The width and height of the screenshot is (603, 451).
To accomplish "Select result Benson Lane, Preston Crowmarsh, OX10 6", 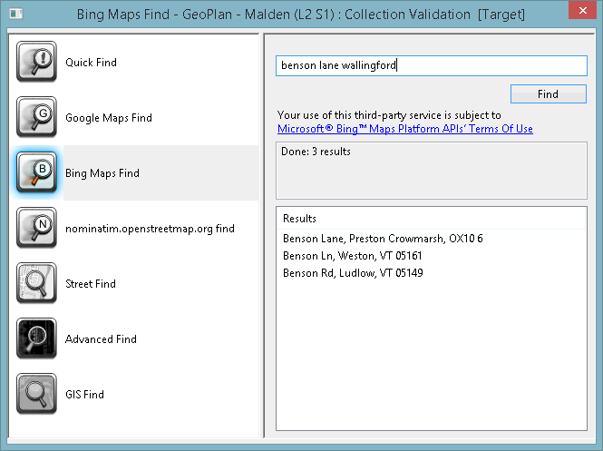I will click(x=383, y=239).
